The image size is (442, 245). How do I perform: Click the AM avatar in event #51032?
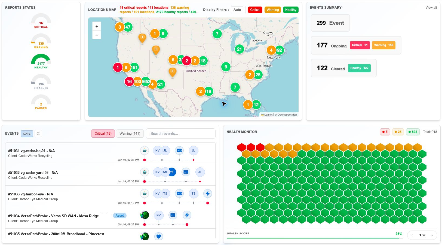pyautogui.click(x=165, y=172)
